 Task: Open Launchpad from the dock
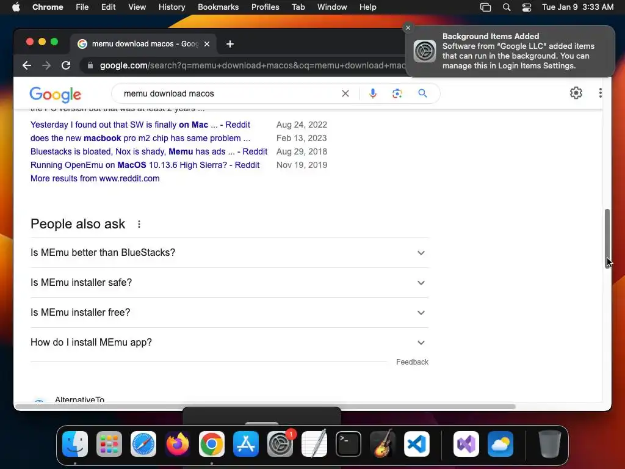click(109, 444)
